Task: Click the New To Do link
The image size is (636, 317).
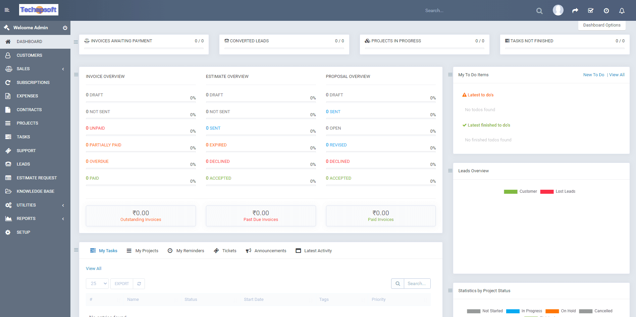Action: point(593,75)
